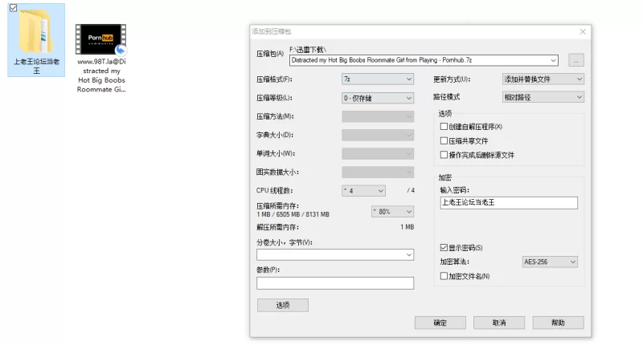Expand the 压缩等级 dropdown

377,98
